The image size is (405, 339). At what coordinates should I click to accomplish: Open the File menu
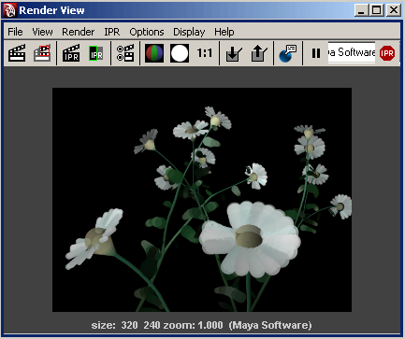15,32
